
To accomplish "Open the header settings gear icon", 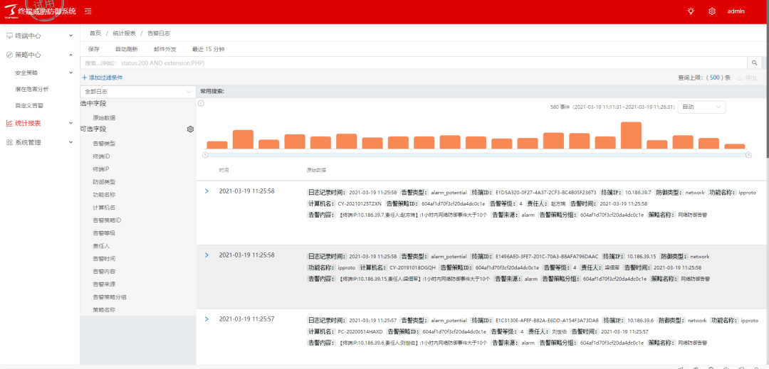I will [x=712, y=11].
